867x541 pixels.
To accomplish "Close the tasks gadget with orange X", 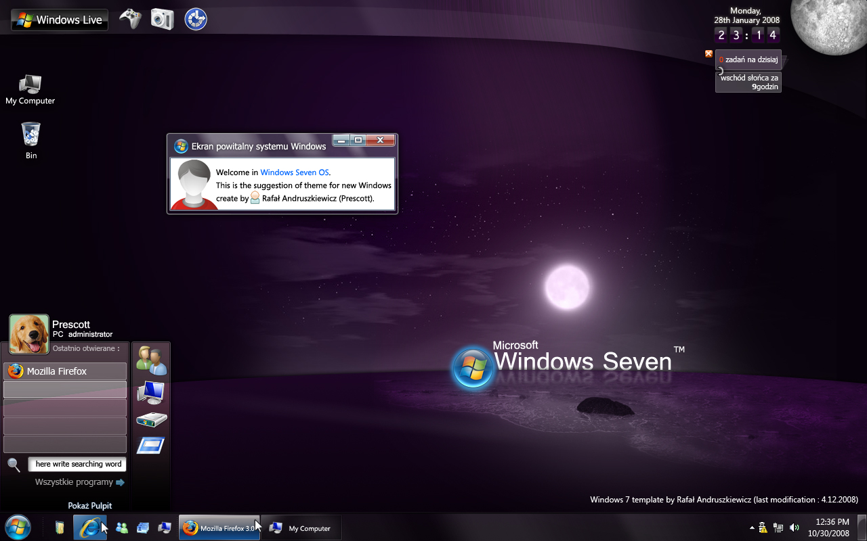I will click(x=709, y=53).
